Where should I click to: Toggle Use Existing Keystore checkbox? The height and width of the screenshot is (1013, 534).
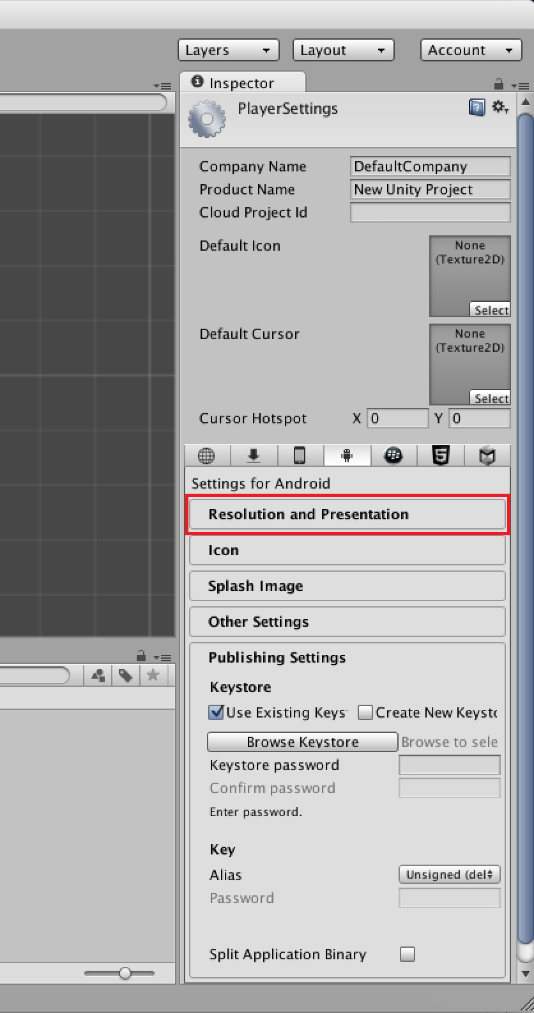tap(217, 712)
